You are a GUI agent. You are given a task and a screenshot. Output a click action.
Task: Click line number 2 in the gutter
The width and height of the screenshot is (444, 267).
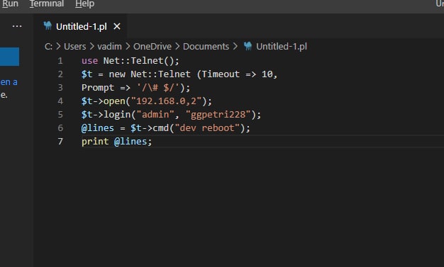tap(60, 74)
